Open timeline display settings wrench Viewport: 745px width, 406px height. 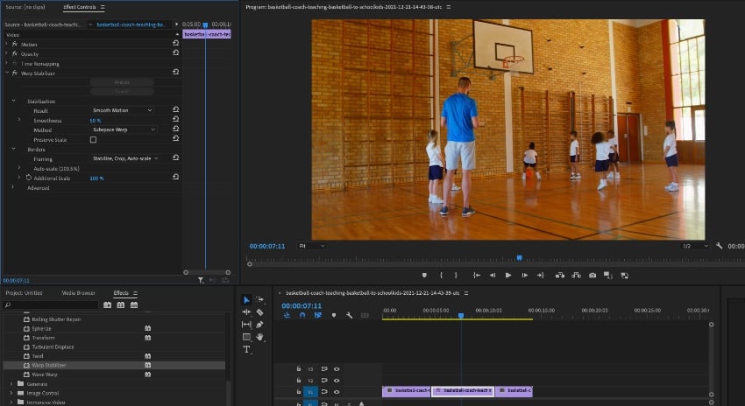[x=349, y=315]
